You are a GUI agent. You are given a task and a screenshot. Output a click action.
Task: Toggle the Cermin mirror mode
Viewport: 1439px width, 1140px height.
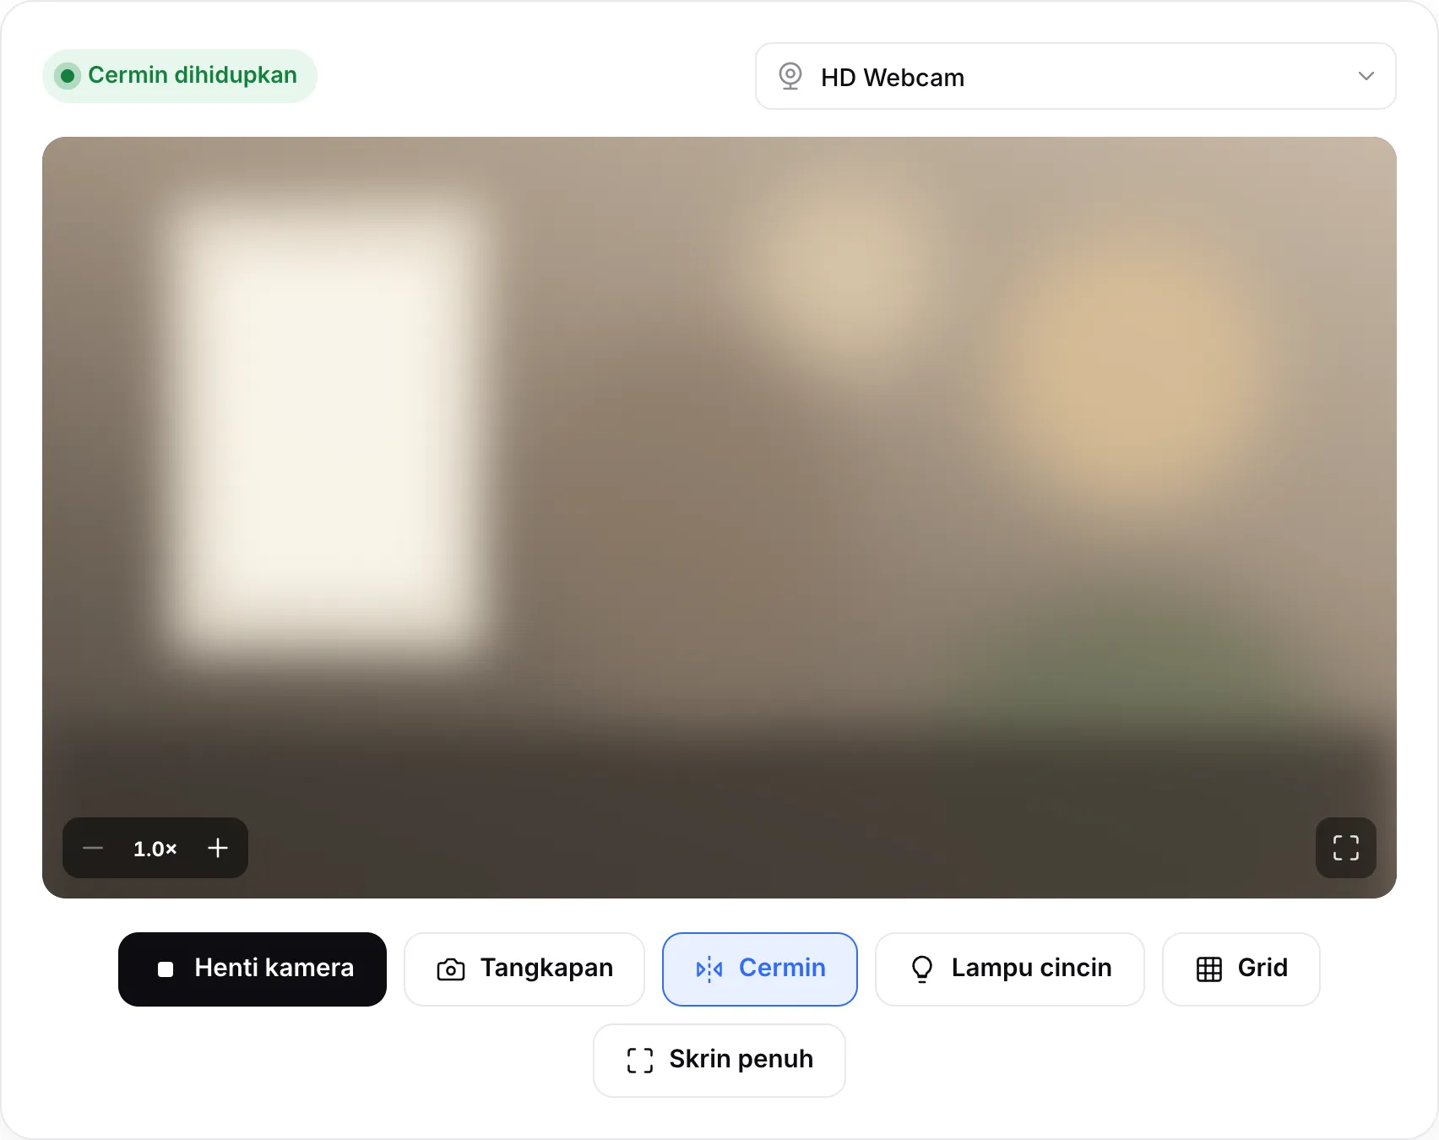pos(760,969)
